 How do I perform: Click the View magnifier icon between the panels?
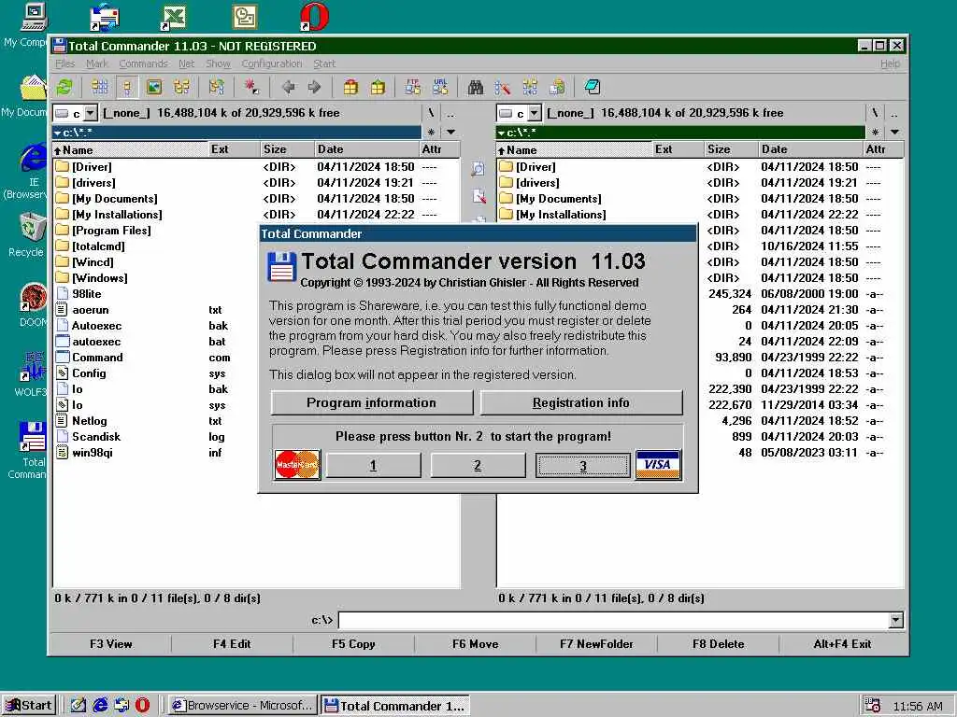tap(478, 169)
